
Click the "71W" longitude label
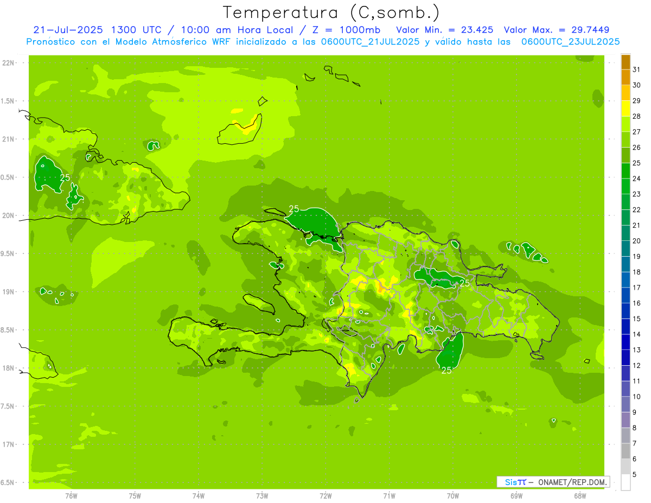click(389, 496)
